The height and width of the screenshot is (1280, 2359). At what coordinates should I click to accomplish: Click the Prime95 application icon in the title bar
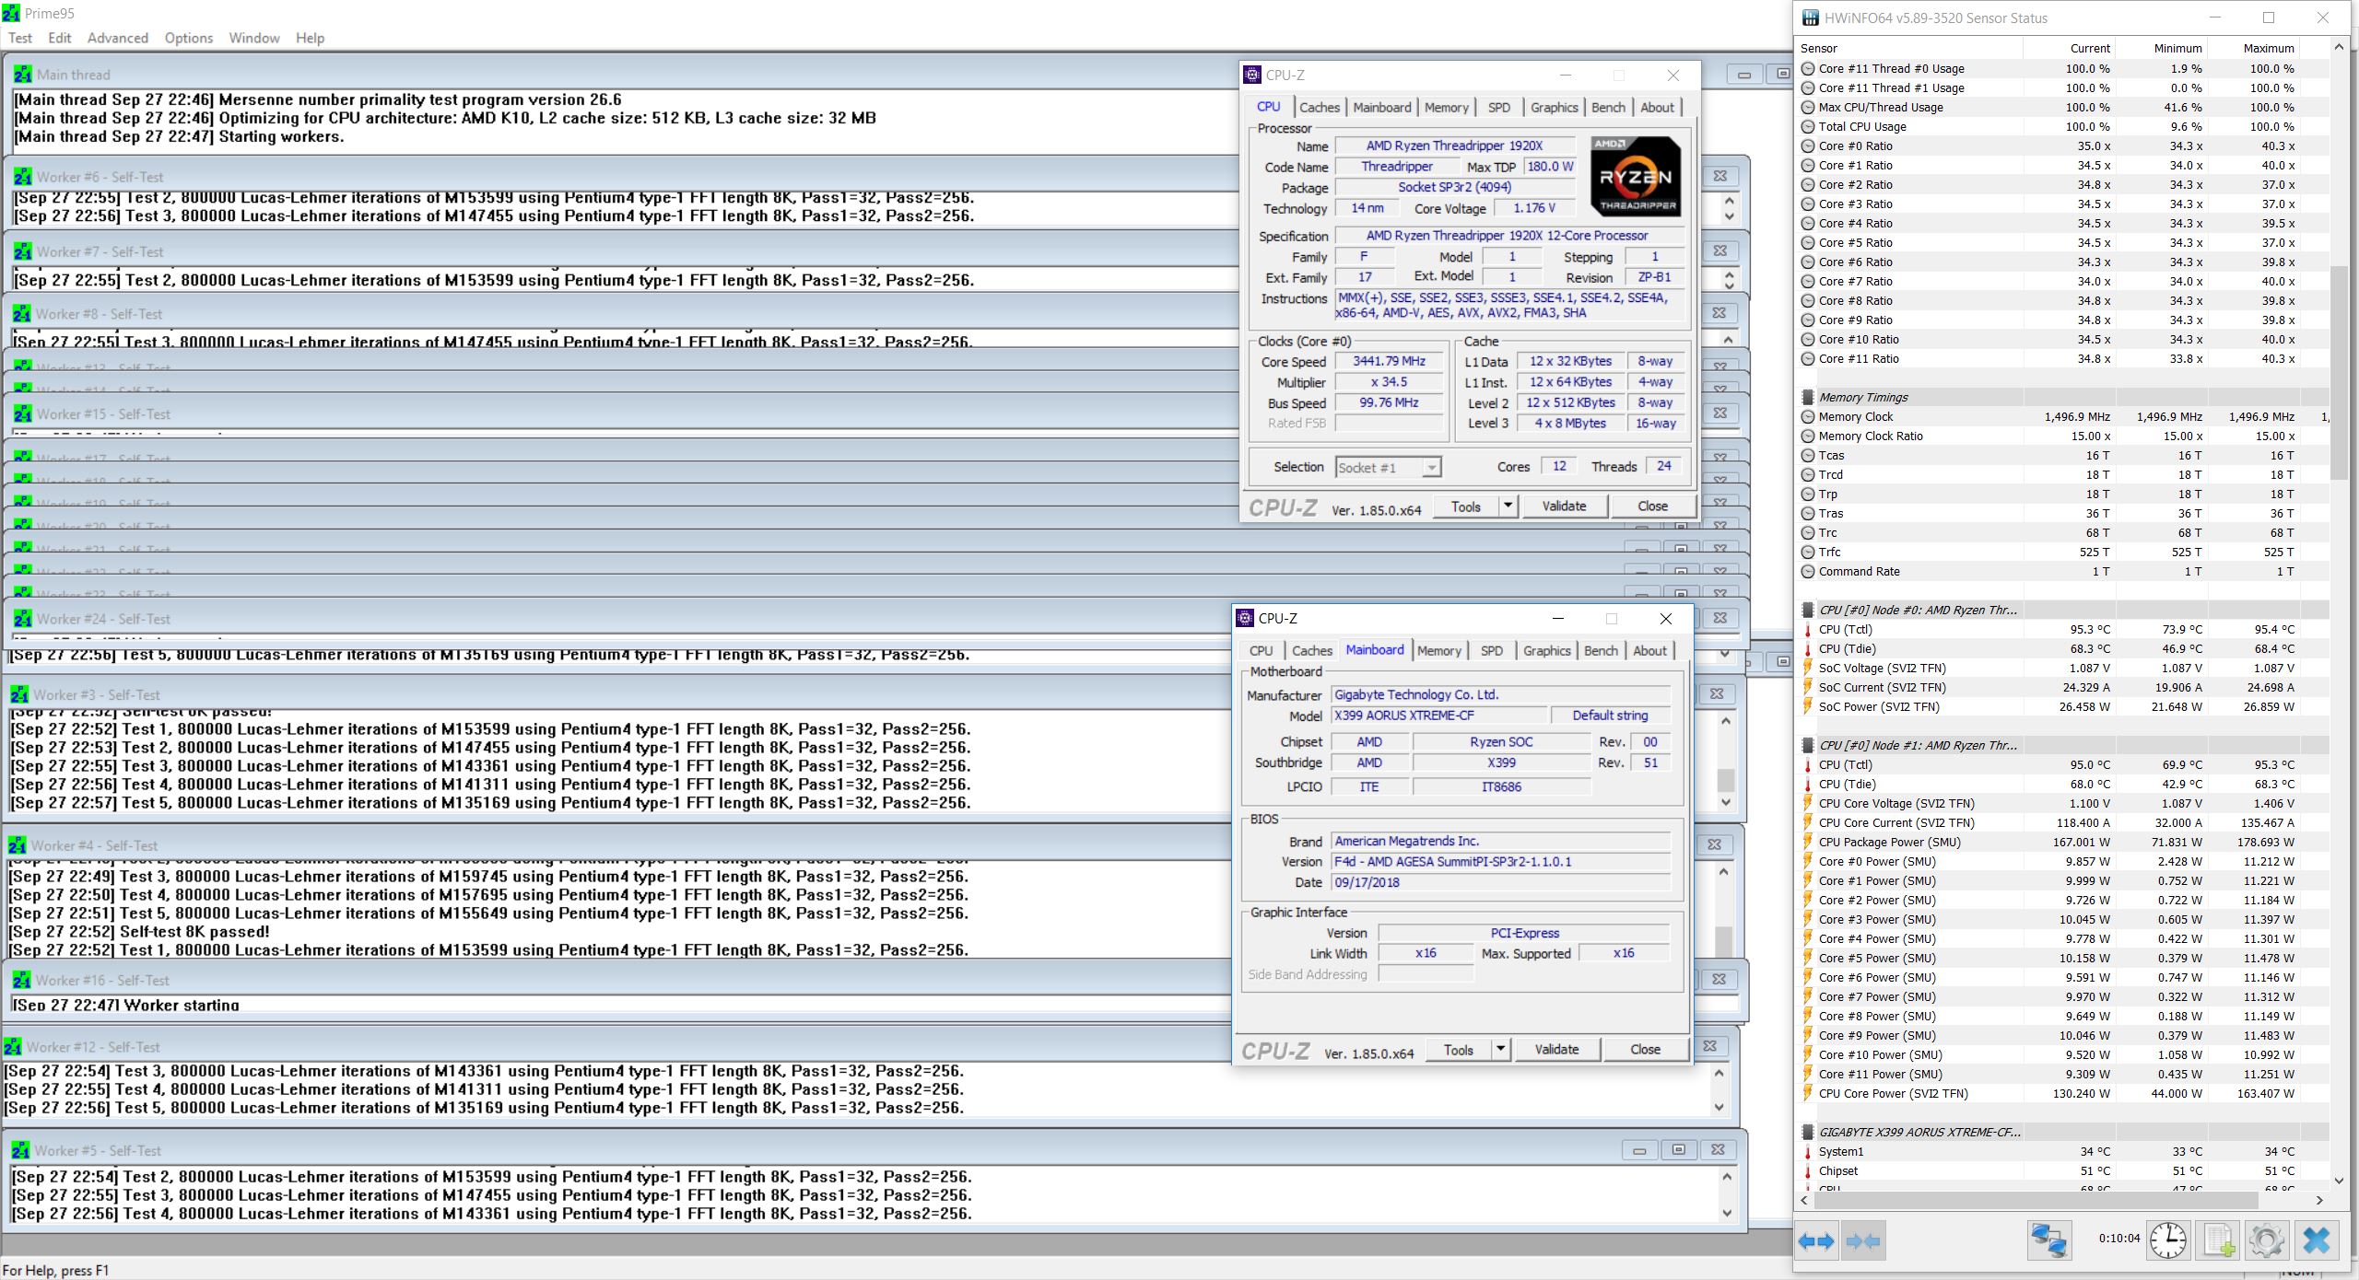coord(10,14)
